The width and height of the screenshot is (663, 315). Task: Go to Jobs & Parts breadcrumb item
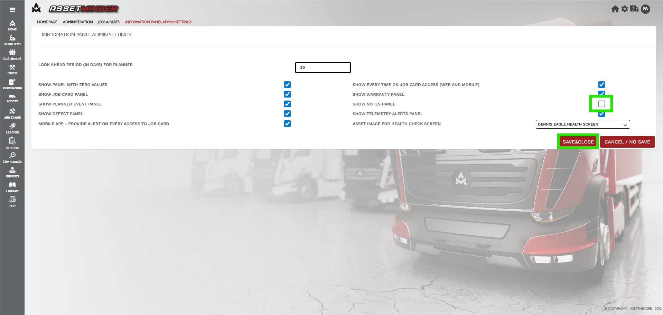[109, 22]
